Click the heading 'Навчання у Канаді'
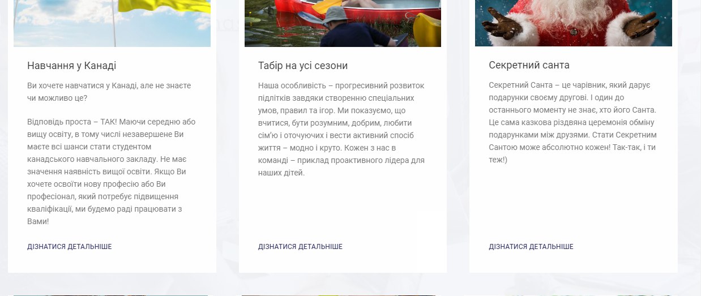This screenshot has width=701, height=296. [71, 66]
